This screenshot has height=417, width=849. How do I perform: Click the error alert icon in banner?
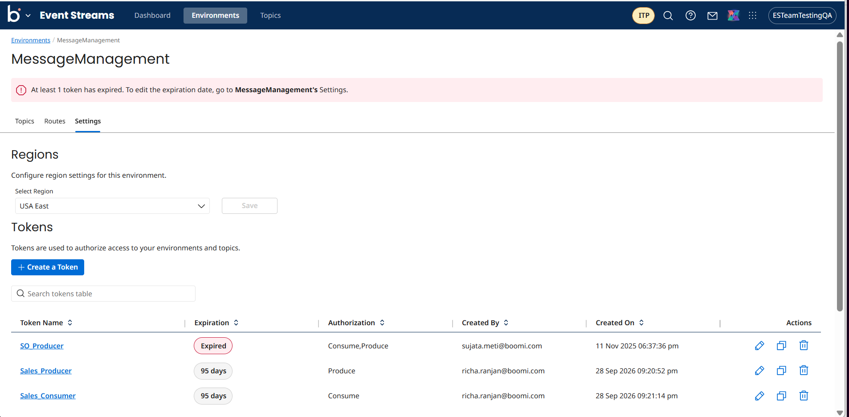tap(21, 90)
